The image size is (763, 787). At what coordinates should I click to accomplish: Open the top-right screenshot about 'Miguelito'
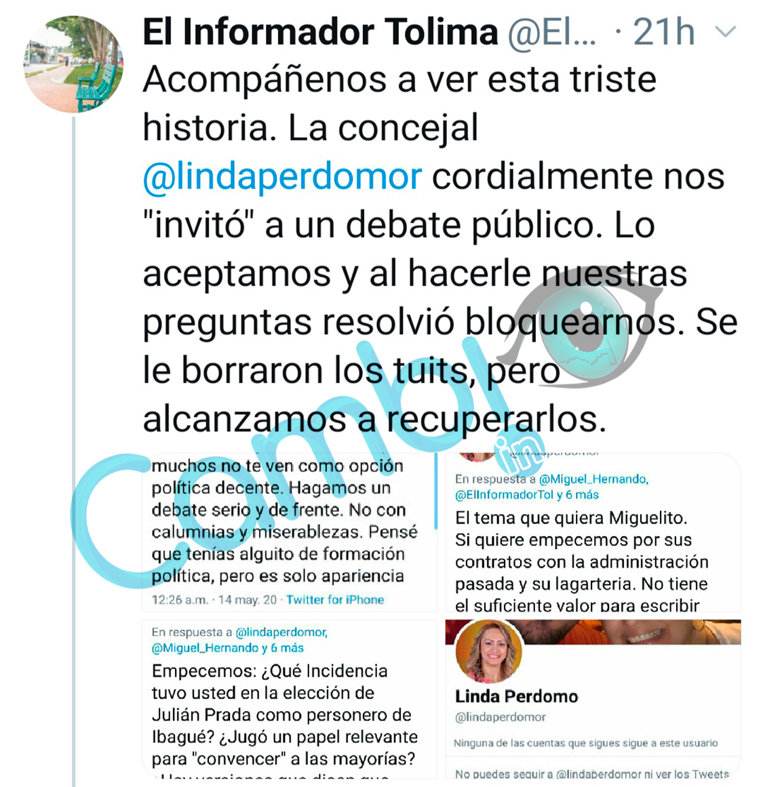pyautogui.click(x=593, y=533)
